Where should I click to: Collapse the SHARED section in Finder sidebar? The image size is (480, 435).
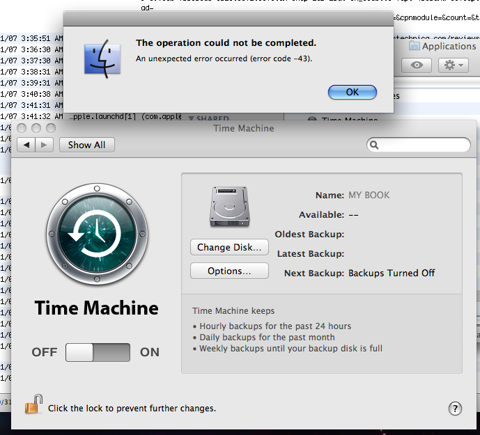pyautogui.click(x=191, y=118)
